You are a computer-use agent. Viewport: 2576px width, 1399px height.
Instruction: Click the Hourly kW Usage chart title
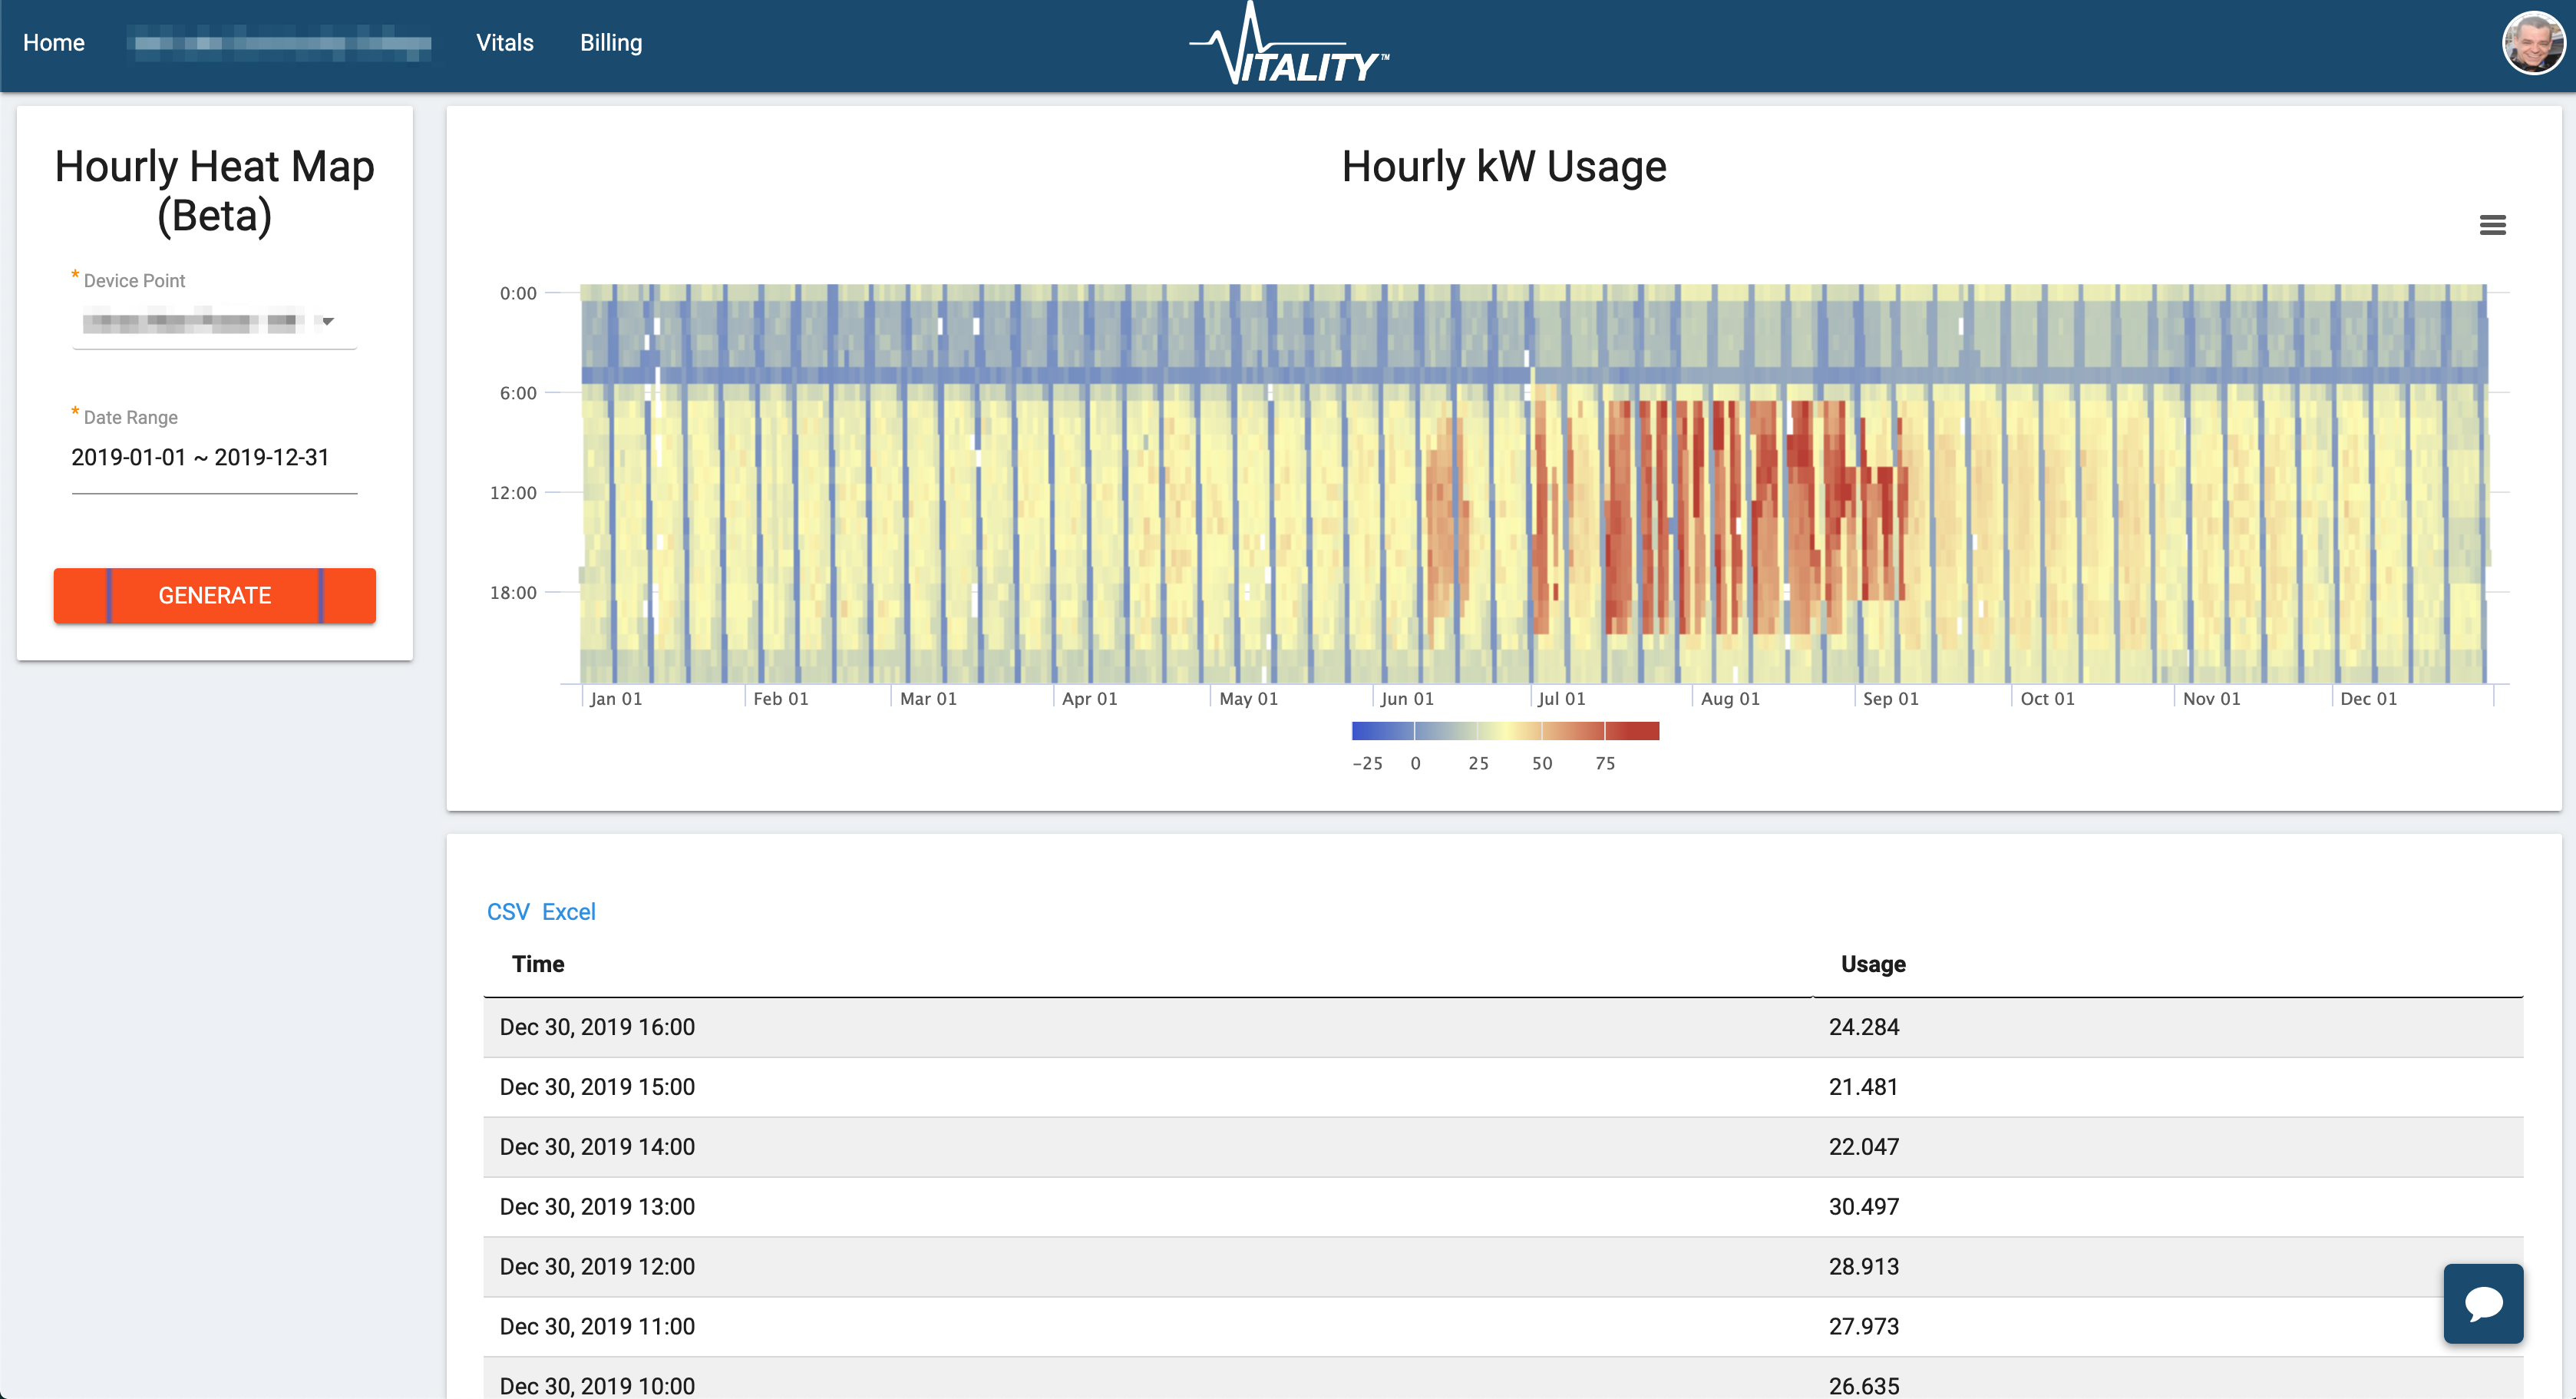point(1503,167)
